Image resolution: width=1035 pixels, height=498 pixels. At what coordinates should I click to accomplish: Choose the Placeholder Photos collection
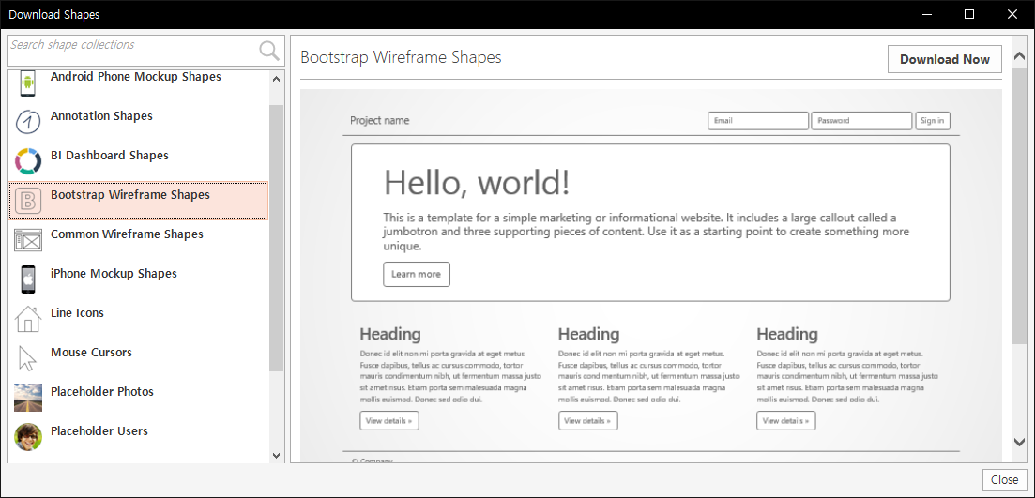click(x=138, y=398)
